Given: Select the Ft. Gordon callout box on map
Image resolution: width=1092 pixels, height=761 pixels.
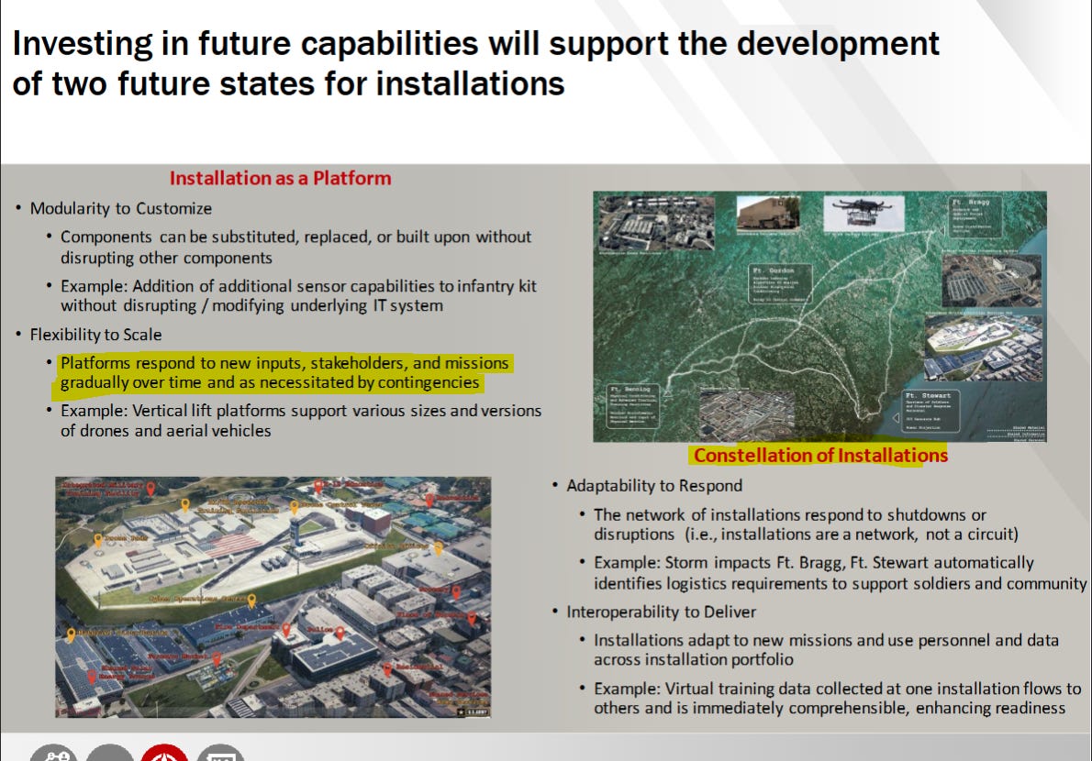Looking at the screenshot, I should tap(781, 284).
